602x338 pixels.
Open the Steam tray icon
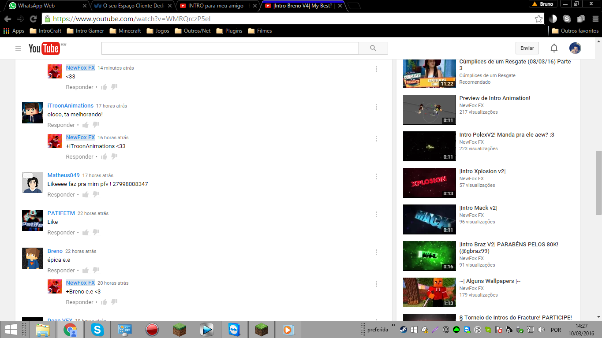coord(403,330)
